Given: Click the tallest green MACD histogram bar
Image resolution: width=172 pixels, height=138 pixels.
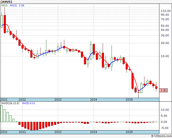Looking at the screenshot, I should pos(2,113).
